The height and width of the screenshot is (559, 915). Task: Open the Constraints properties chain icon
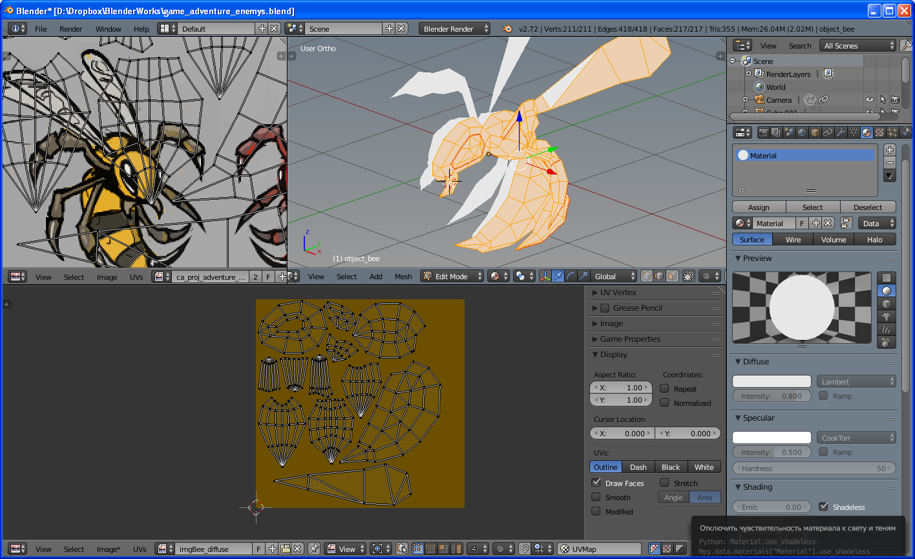(828, 132)
